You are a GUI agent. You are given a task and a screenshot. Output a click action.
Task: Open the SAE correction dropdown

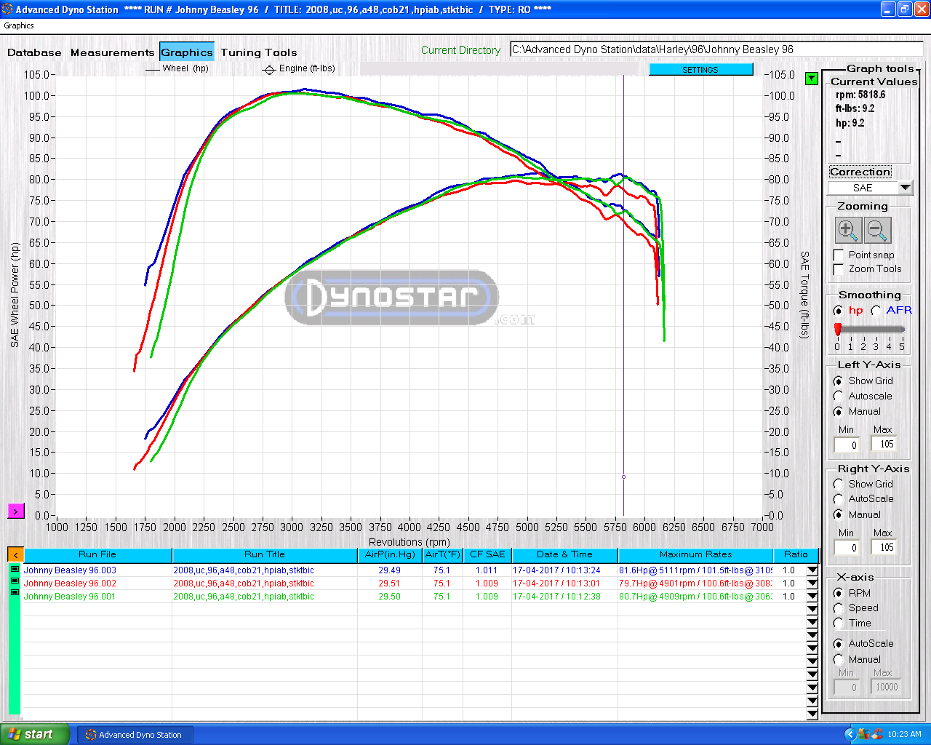pos(905,188)
